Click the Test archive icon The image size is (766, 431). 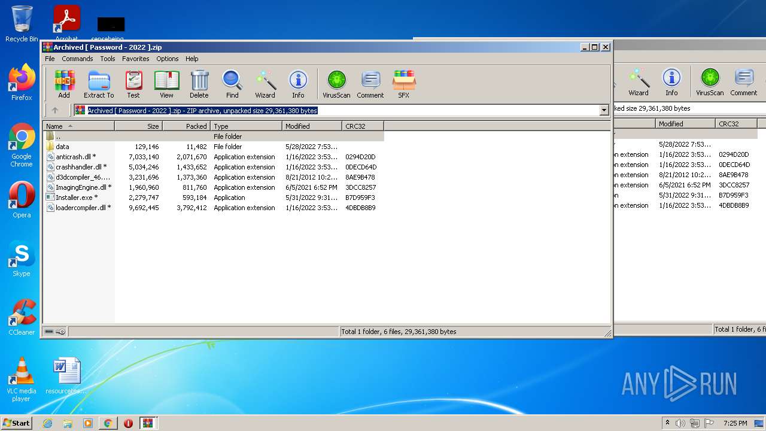(x=133, y=84)
